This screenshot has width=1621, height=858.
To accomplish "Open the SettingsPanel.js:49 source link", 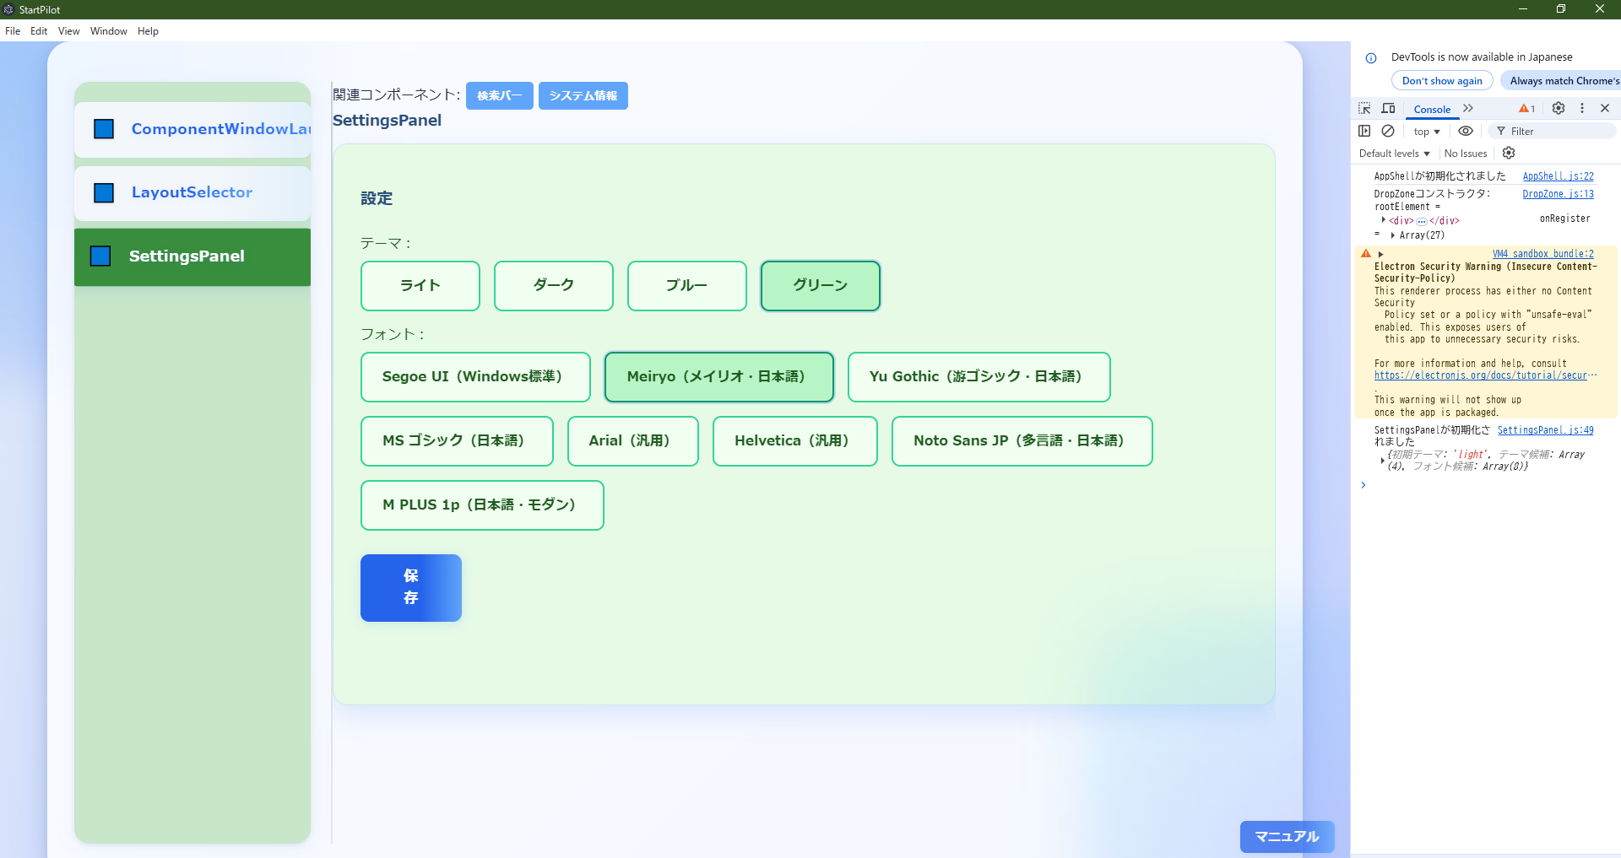I will [1545, 430].
